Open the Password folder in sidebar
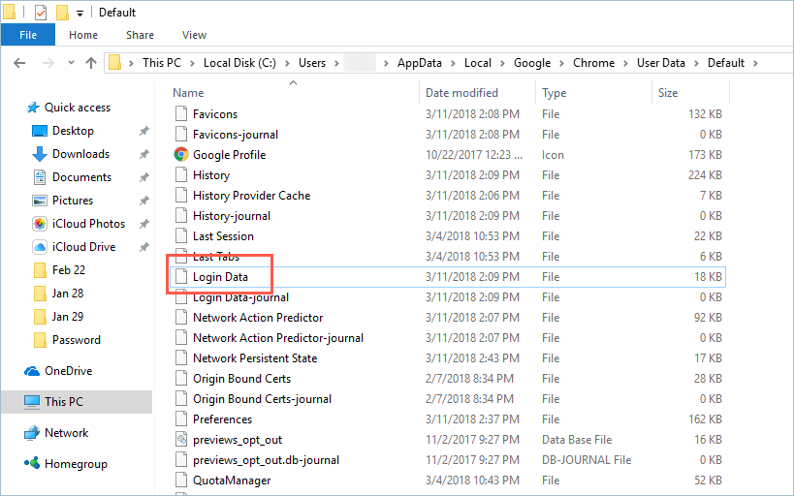794x496 pixels. (x=76, y=340)
